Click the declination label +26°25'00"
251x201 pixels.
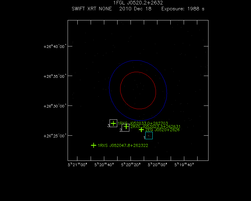(x=55, y=136)
